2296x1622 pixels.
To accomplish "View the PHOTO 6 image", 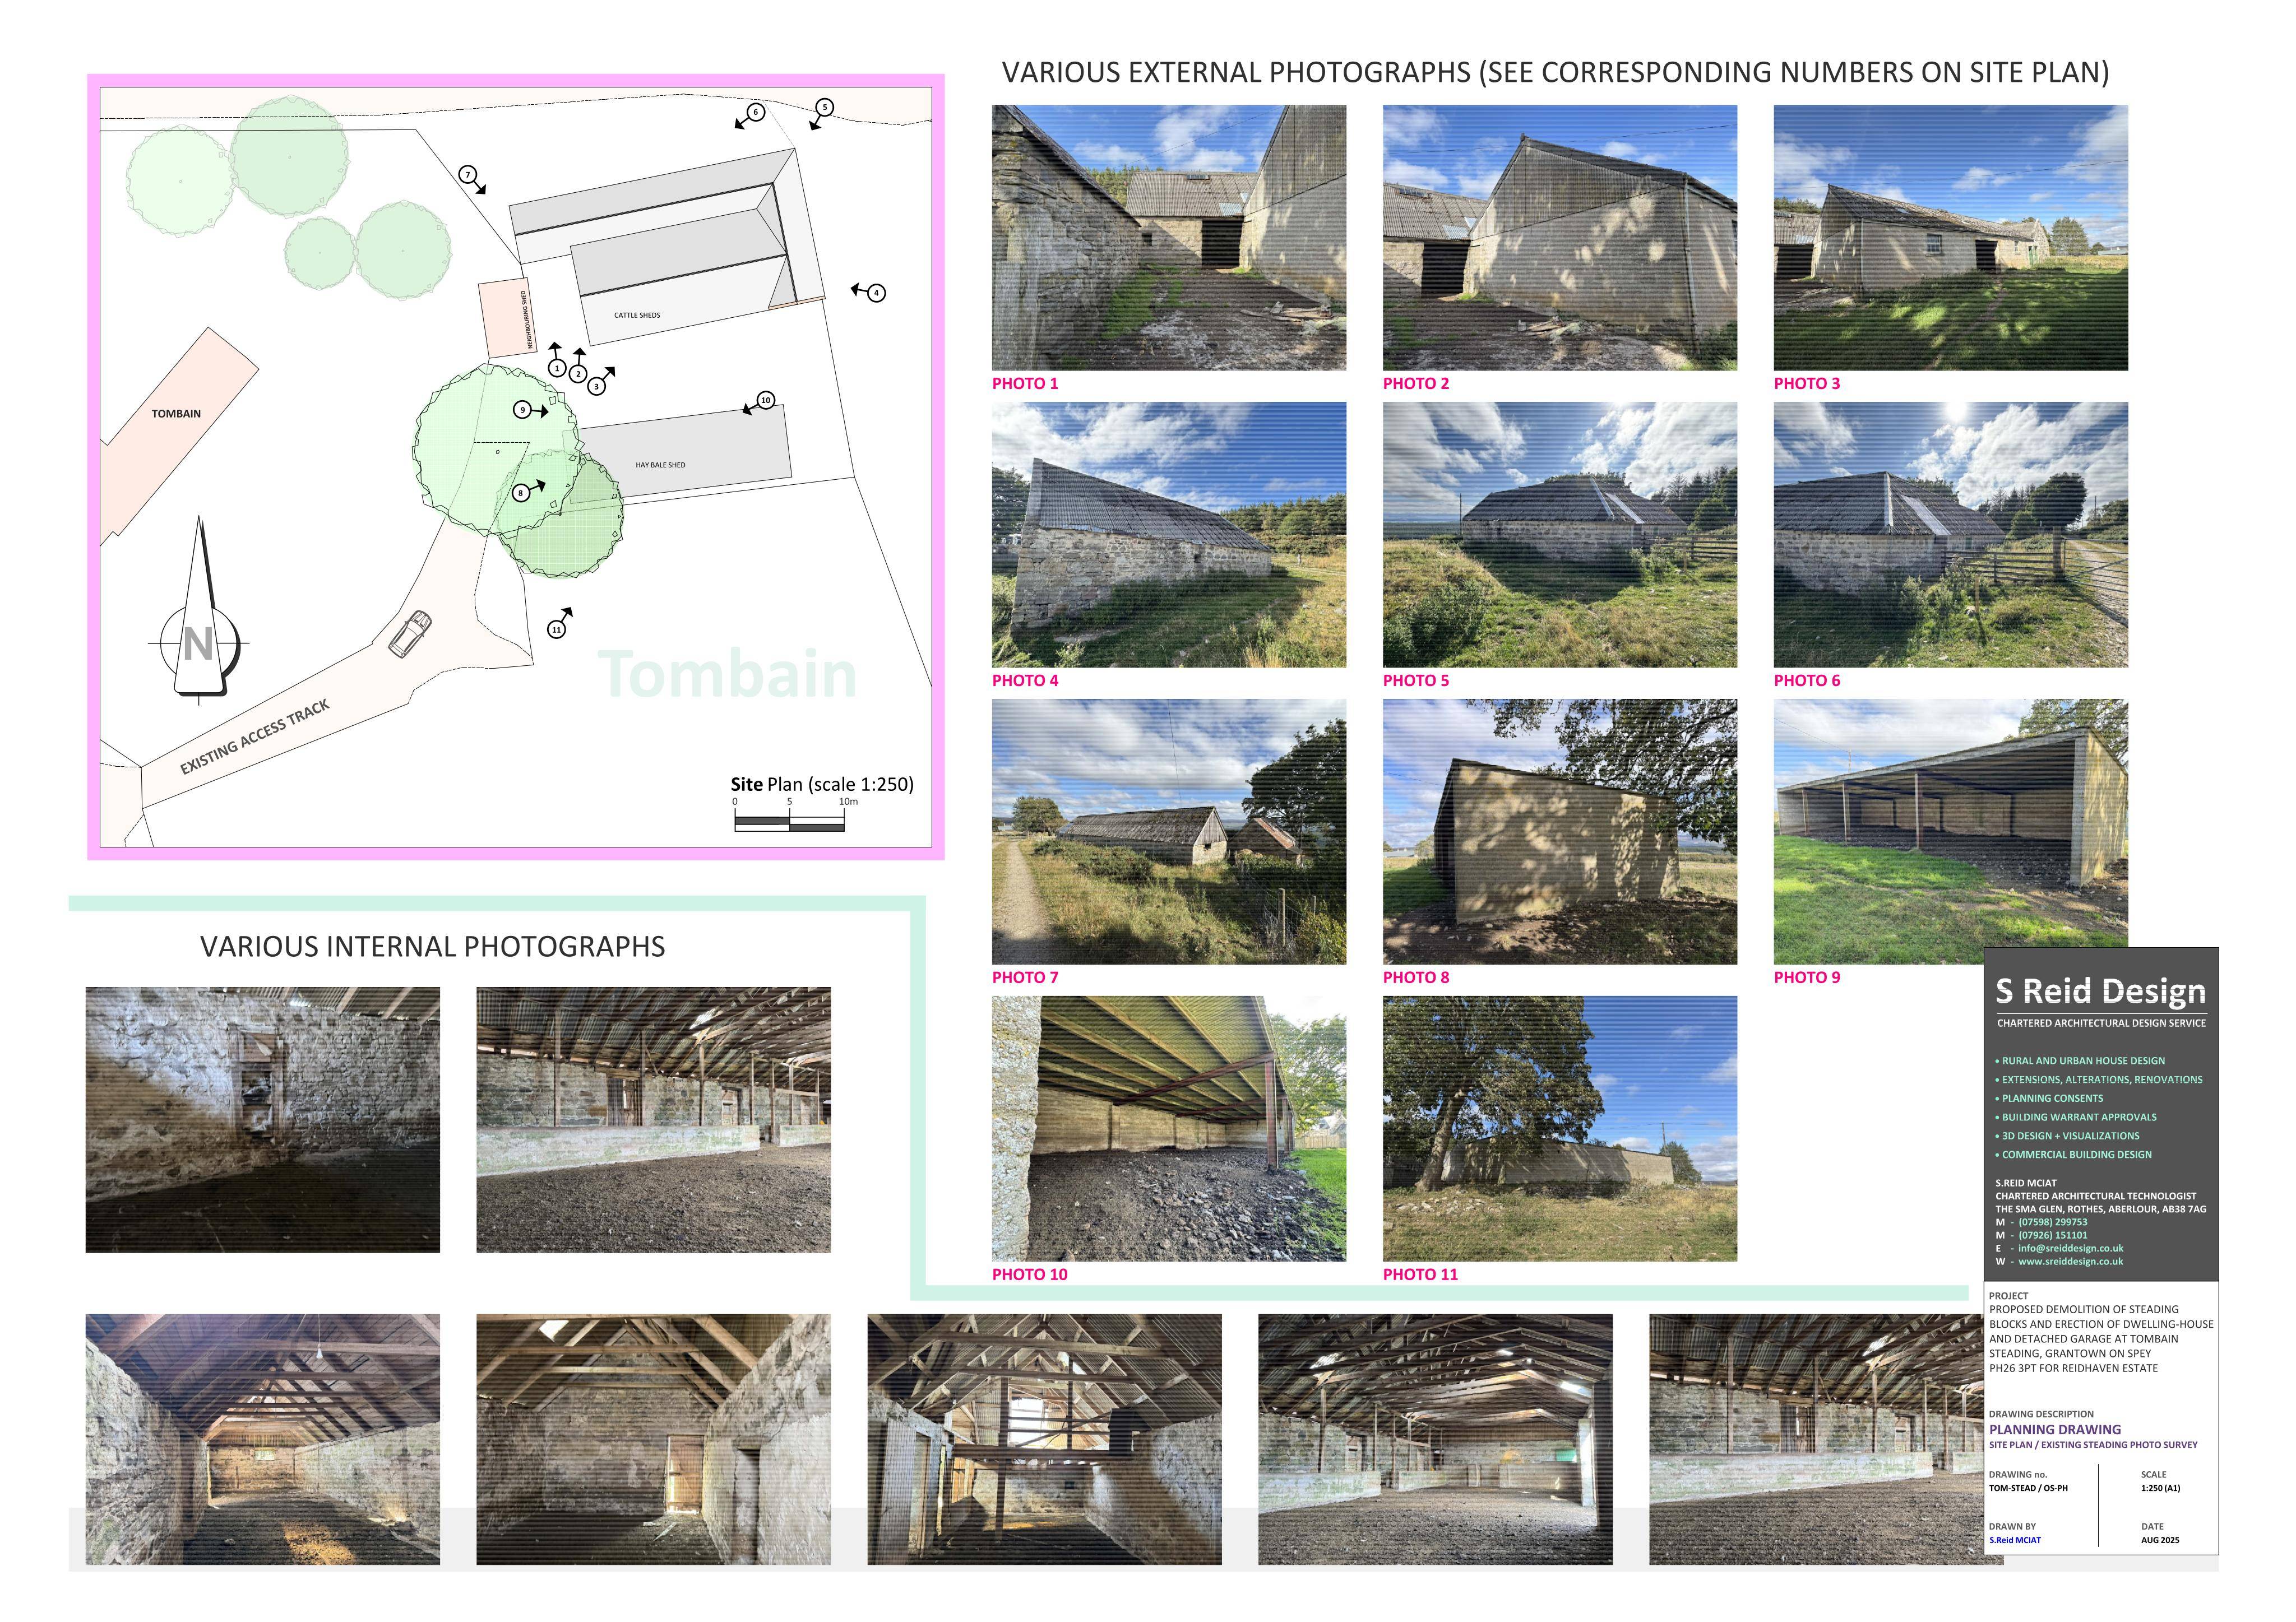I will pyautogui.click(x=1951, y=535).
